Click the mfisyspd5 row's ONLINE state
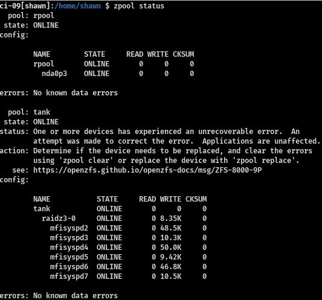This screenshot has height=300, width=322. [109, 257]
